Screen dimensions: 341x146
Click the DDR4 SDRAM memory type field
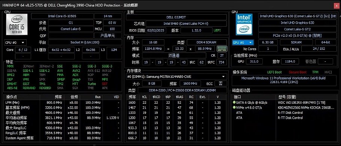click(207, 42)
